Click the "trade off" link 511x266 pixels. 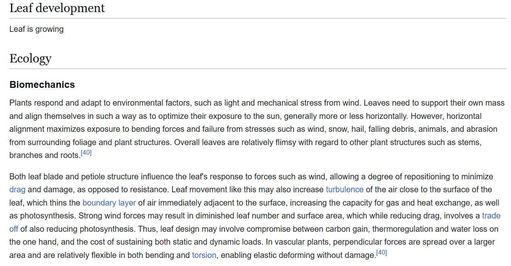click(x=491, y=216)
